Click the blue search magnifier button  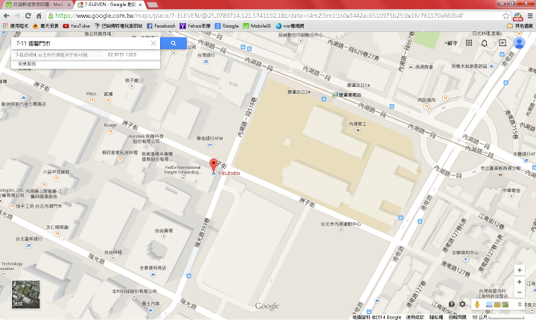173,43
